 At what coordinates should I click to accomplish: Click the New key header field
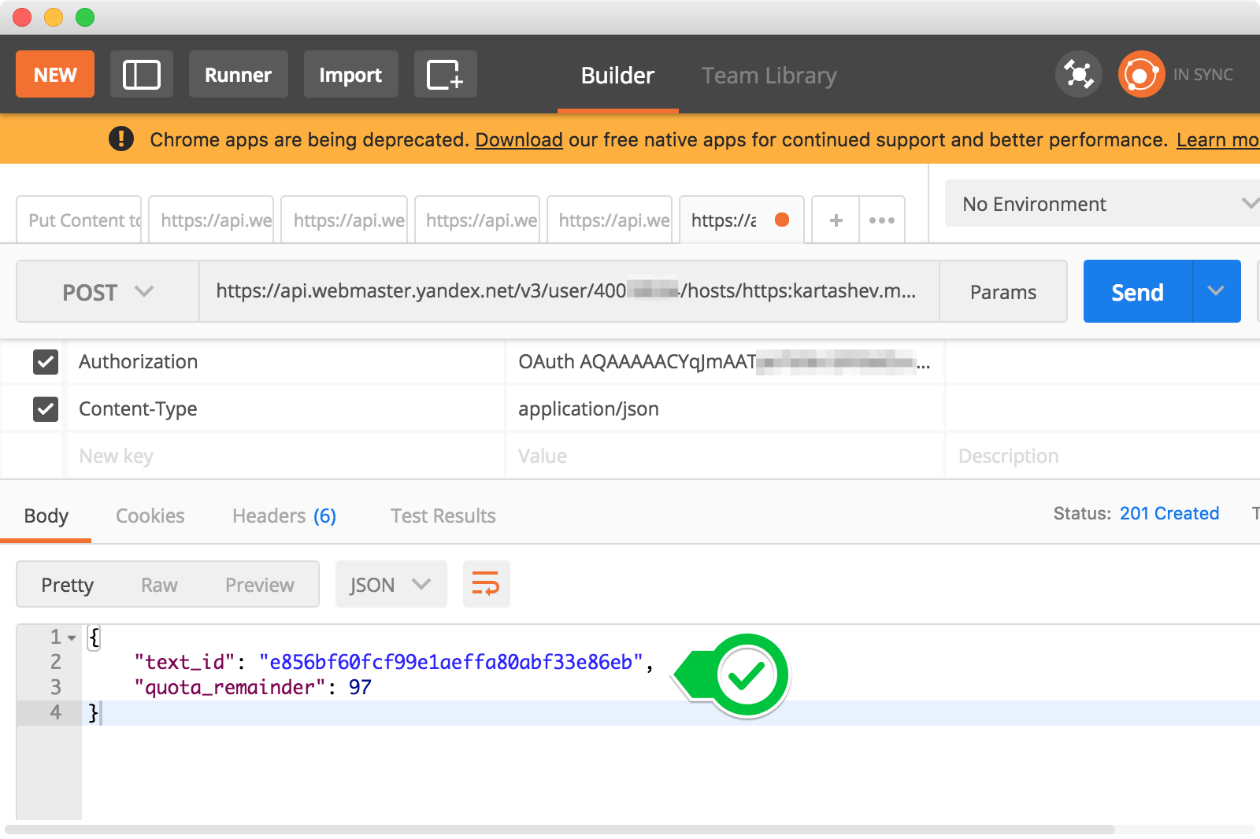(285, 456)
